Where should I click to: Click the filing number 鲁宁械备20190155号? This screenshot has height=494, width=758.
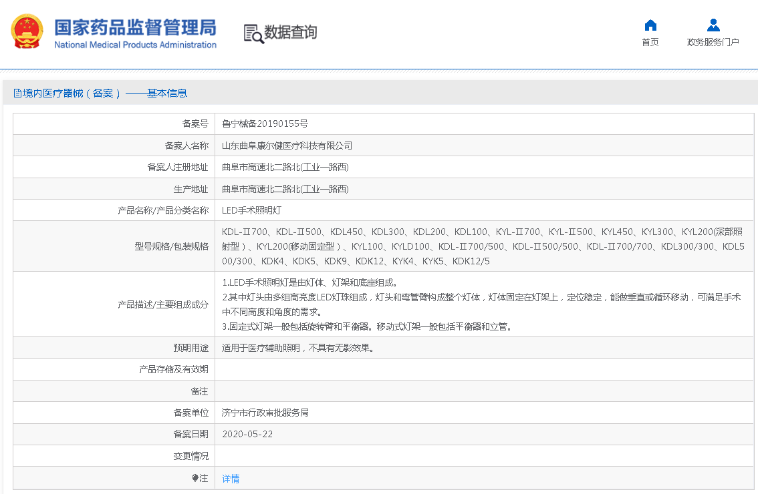click(265, 123)
